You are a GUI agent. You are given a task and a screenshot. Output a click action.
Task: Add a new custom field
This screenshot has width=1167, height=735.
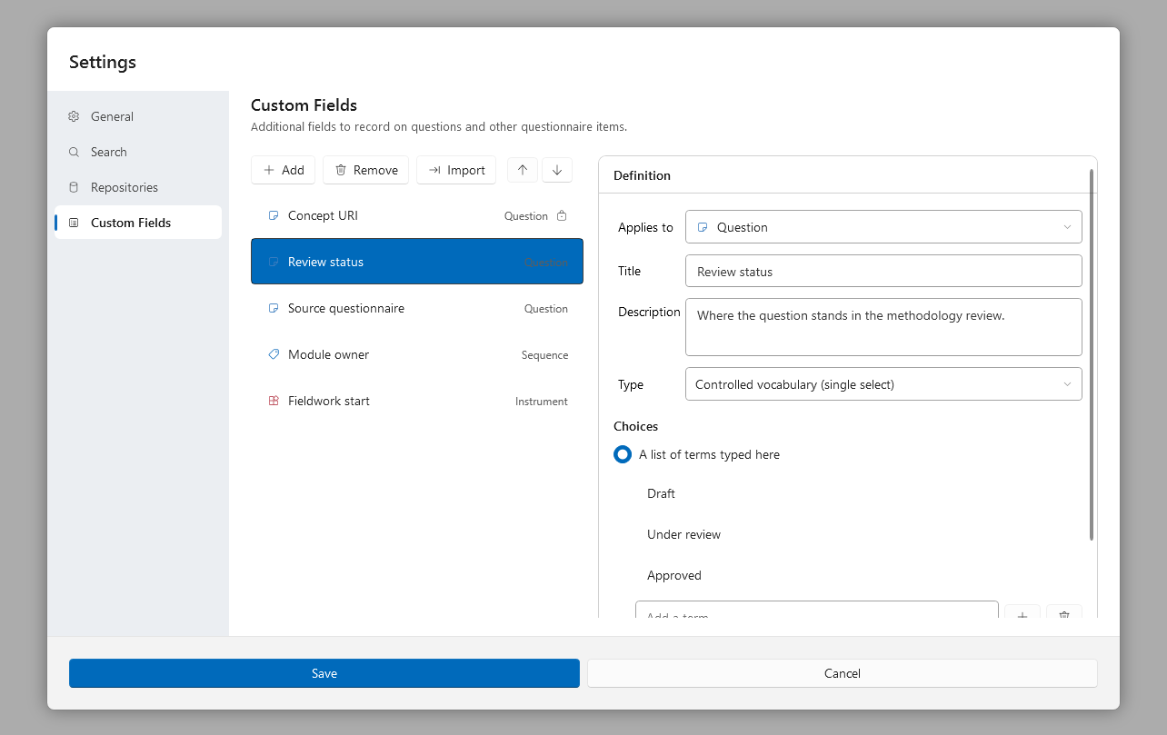point(284,170)
